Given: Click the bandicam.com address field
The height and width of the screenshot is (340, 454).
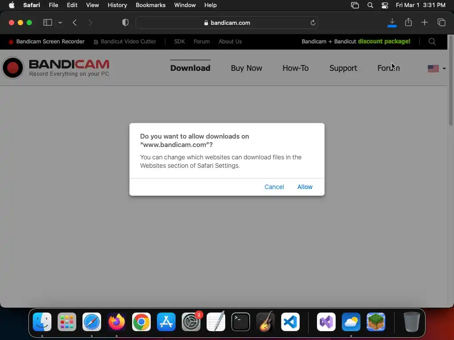Looking at the screenshot, I should point(227,23).
